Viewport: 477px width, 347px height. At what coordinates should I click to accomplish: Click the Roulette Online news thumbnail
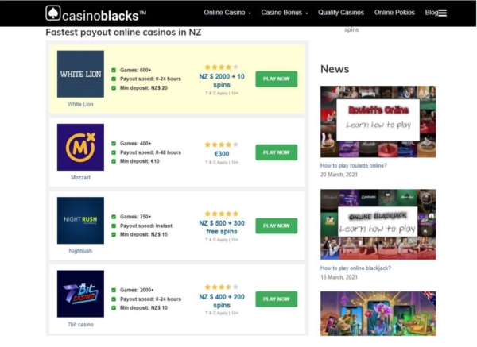[378, 121]
